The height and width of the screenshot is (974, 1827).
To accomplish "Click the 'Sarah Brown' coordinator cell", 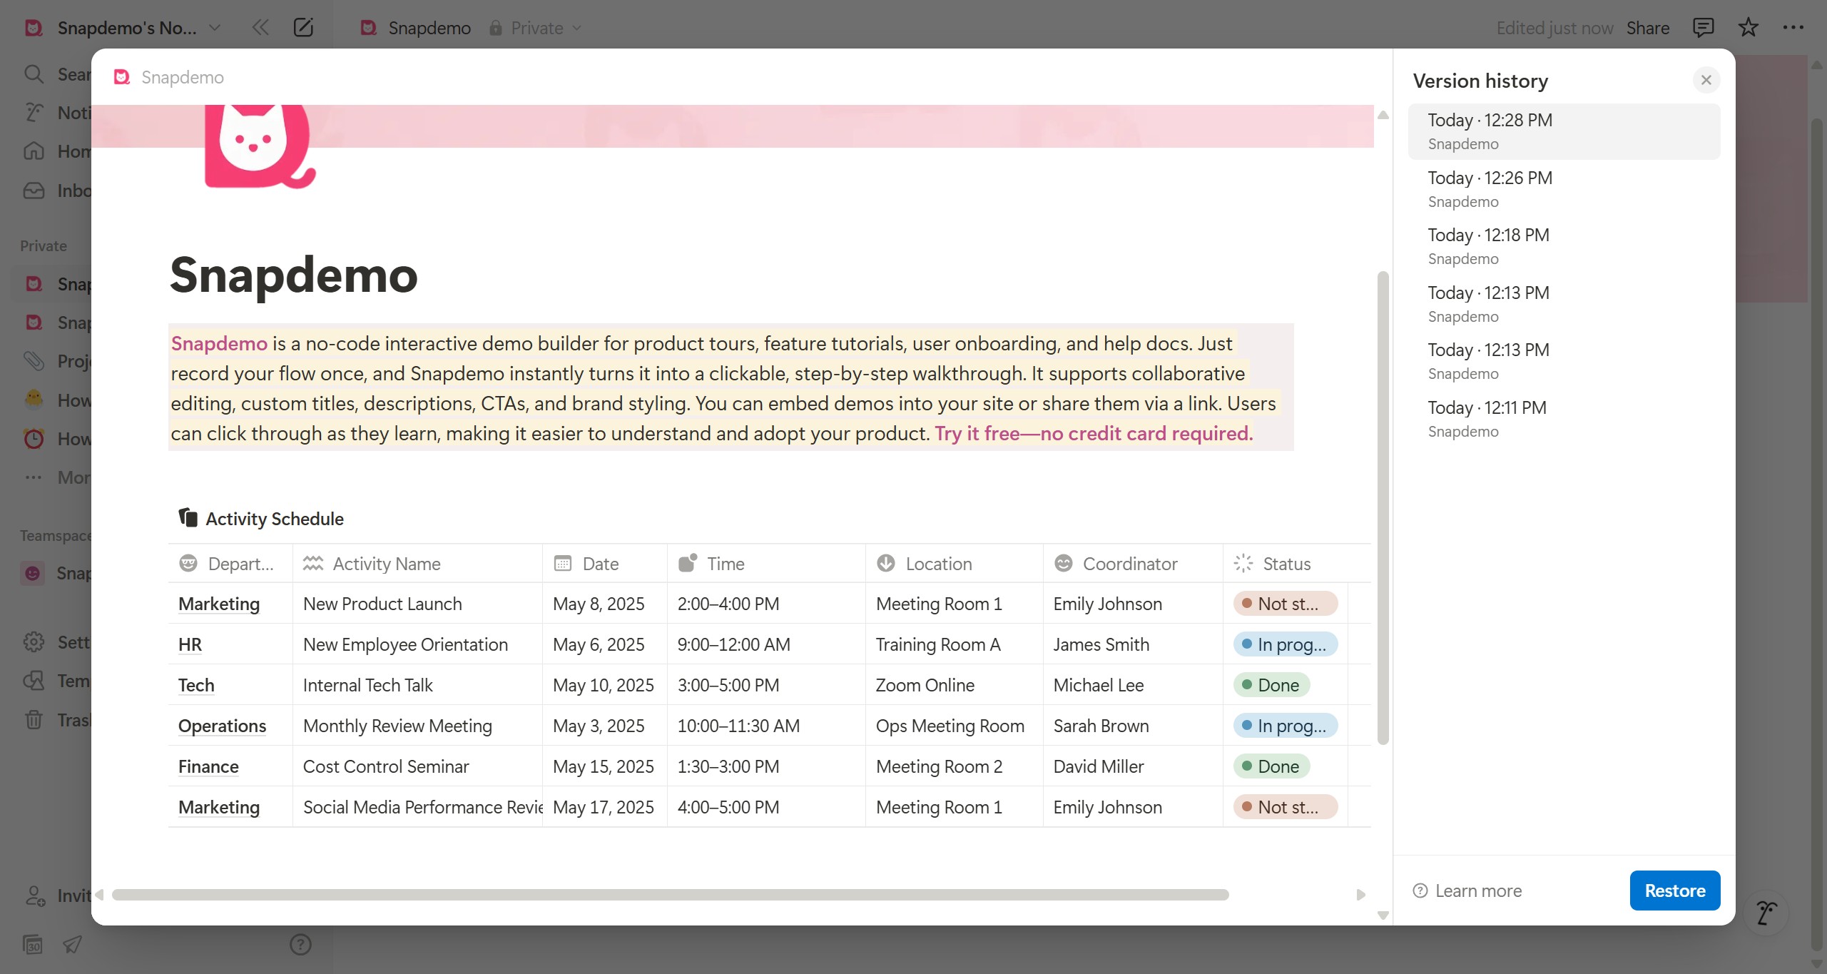I will [x=1132, y=726].
